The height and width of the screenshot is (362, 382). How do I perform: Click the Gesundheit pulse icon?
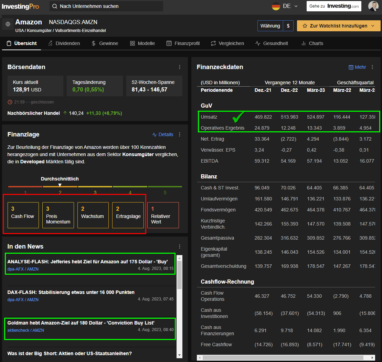pyautogui.click(x=258, y=43)
